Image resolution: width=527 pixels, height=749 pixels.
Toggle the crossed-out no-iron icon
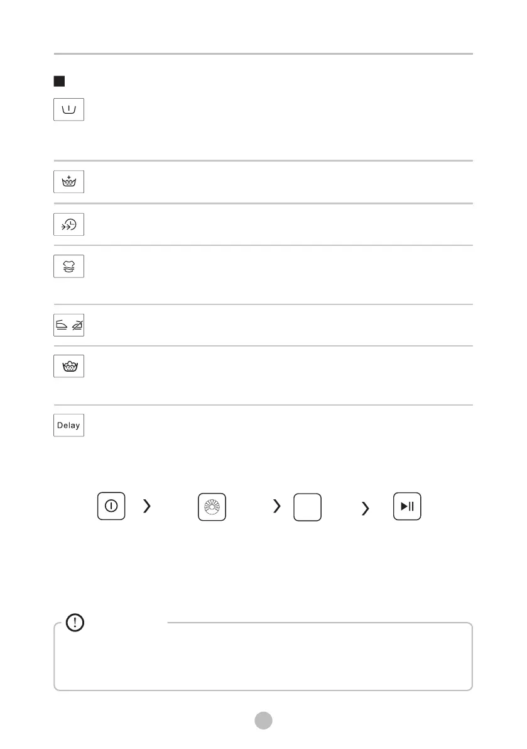coord(77,326)
